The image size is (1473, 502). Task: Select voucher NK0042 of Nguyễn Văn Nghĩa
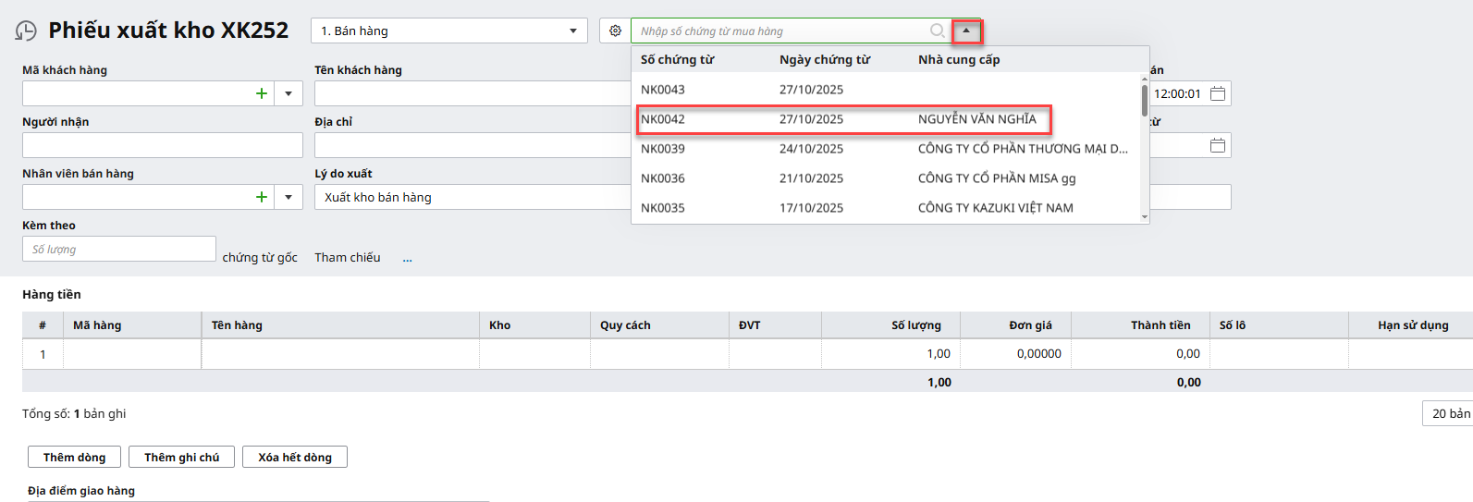843,119
